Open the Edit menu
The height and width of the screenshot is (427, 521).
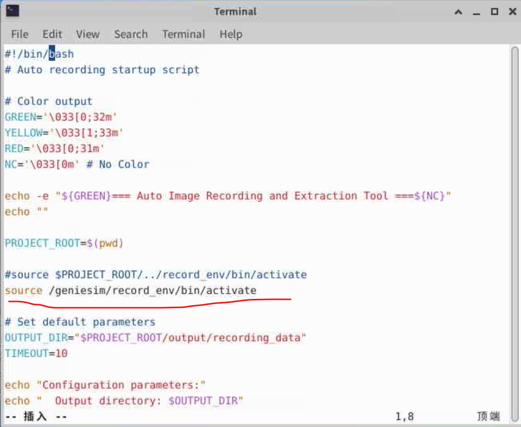tap(52, 34)
